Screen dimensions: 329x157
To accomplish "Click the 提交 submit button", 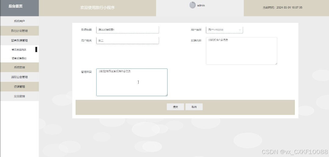I will pos(175,107).
